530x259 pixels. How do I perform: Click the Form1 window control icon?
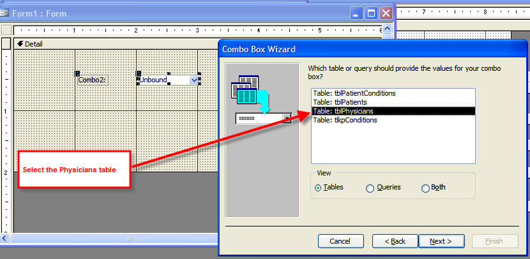[x=4, y=12]
